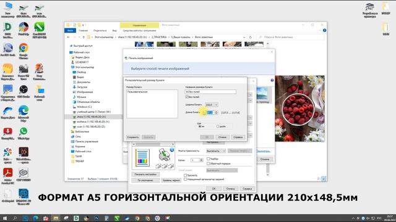This screenshot has height=222, width=396.
Task: Click the 'По умолчанию' button
Action: pos(145,180)
